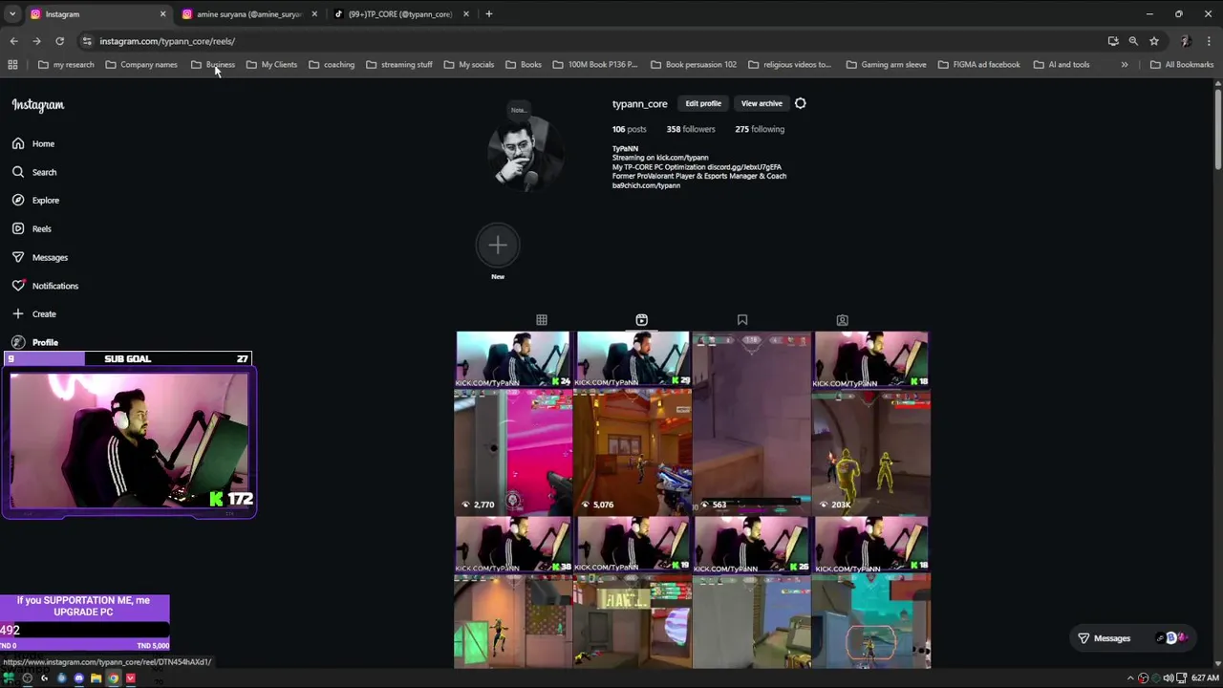Click the page vertical scrollbar
1223x688 pixels.
click(x=1217, y=131)
